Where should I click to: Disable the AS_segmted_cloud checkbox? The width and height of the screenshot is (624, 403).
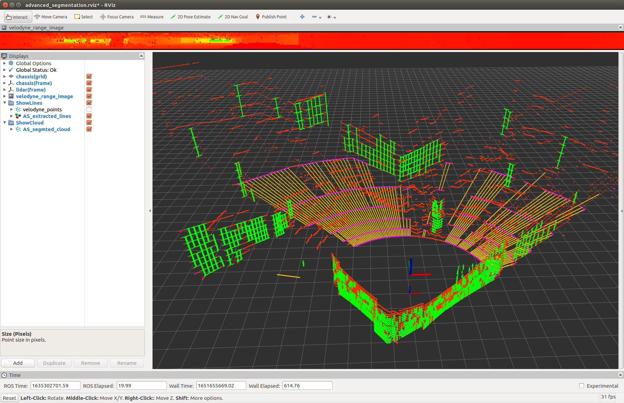89,129
